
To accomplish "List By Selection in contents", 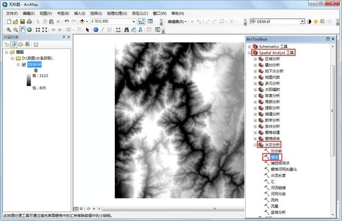I will pyautogui.click(x=27, y=45).
